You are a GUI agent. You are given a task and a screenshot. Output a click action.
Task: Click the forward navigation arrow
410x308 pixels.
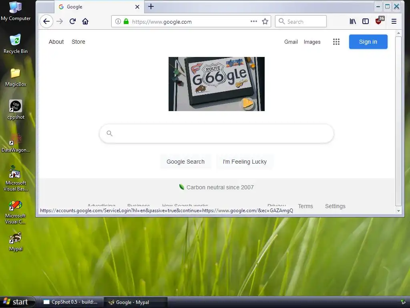coord(60,22)
